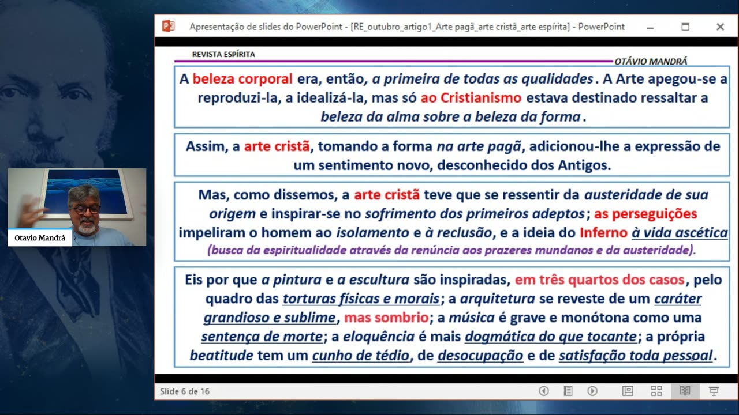Image resolution: width=739 pixels, height=415 pixels.
Task: Open slide navigation menu icon between arrows
Action: [568, 391]
